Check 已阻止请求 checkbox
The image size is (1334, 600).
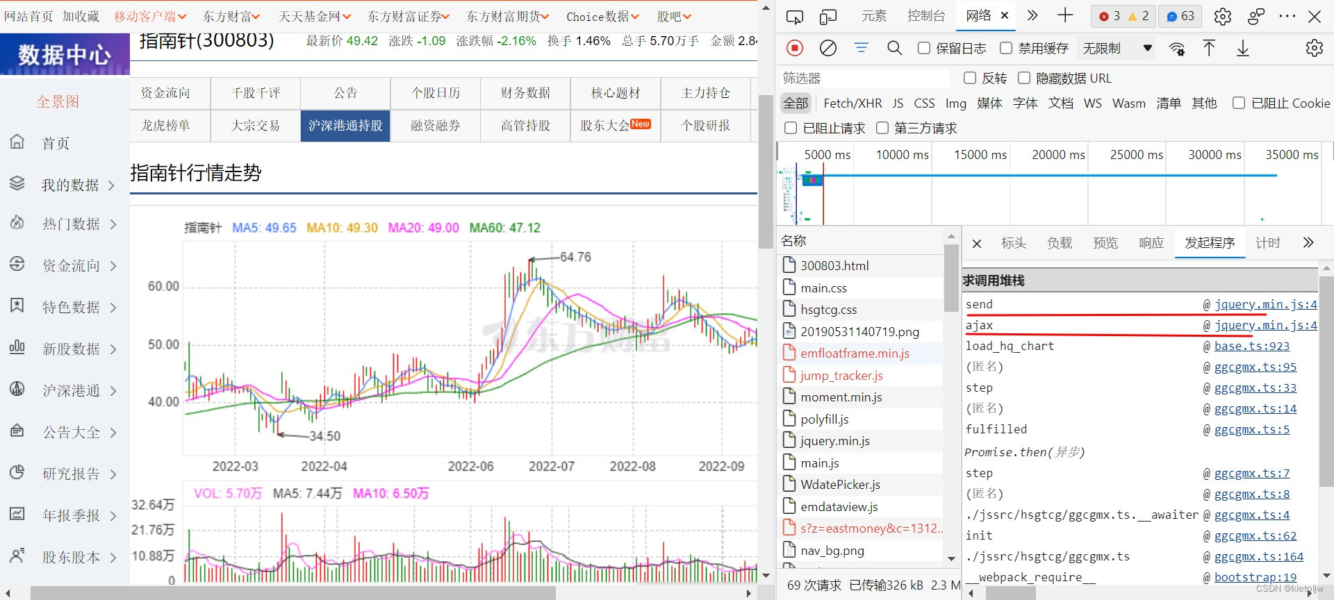tap(791, 128)
